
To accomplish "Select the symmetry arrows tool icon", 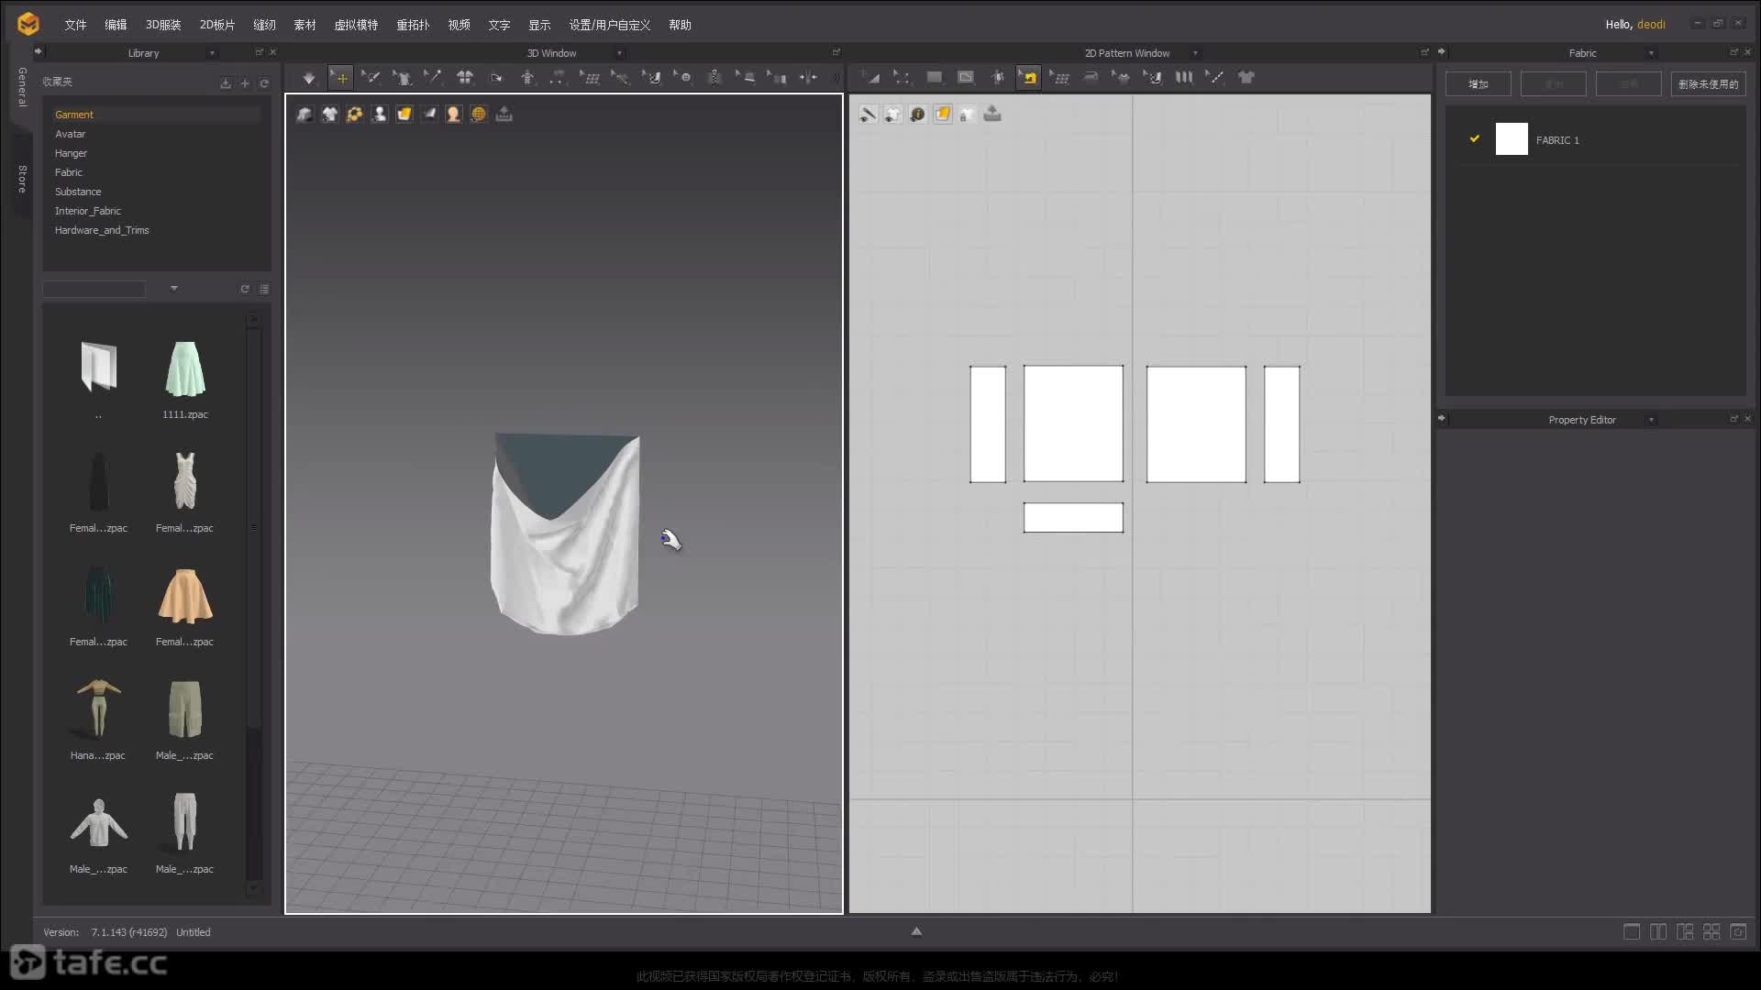I will pyautogui.click(x=808, y=78).
